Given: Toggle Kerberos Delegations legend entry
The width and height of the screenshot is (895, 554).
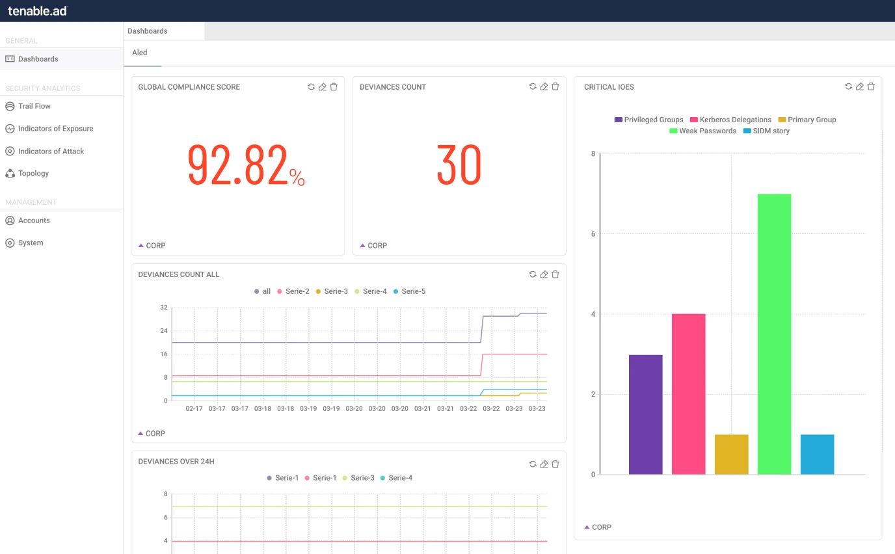Looking at the screenshot, I should 730,120.
